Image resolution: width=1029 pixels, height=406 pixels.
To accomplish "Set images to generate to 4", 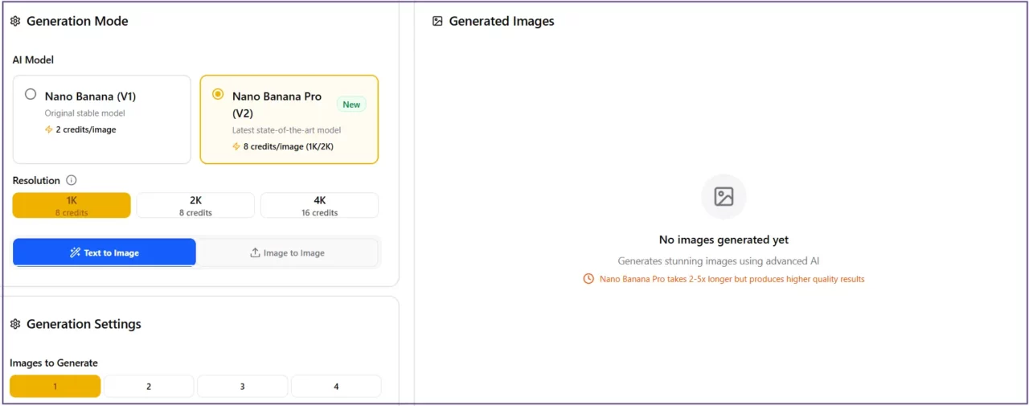I will tap(336, 387).
